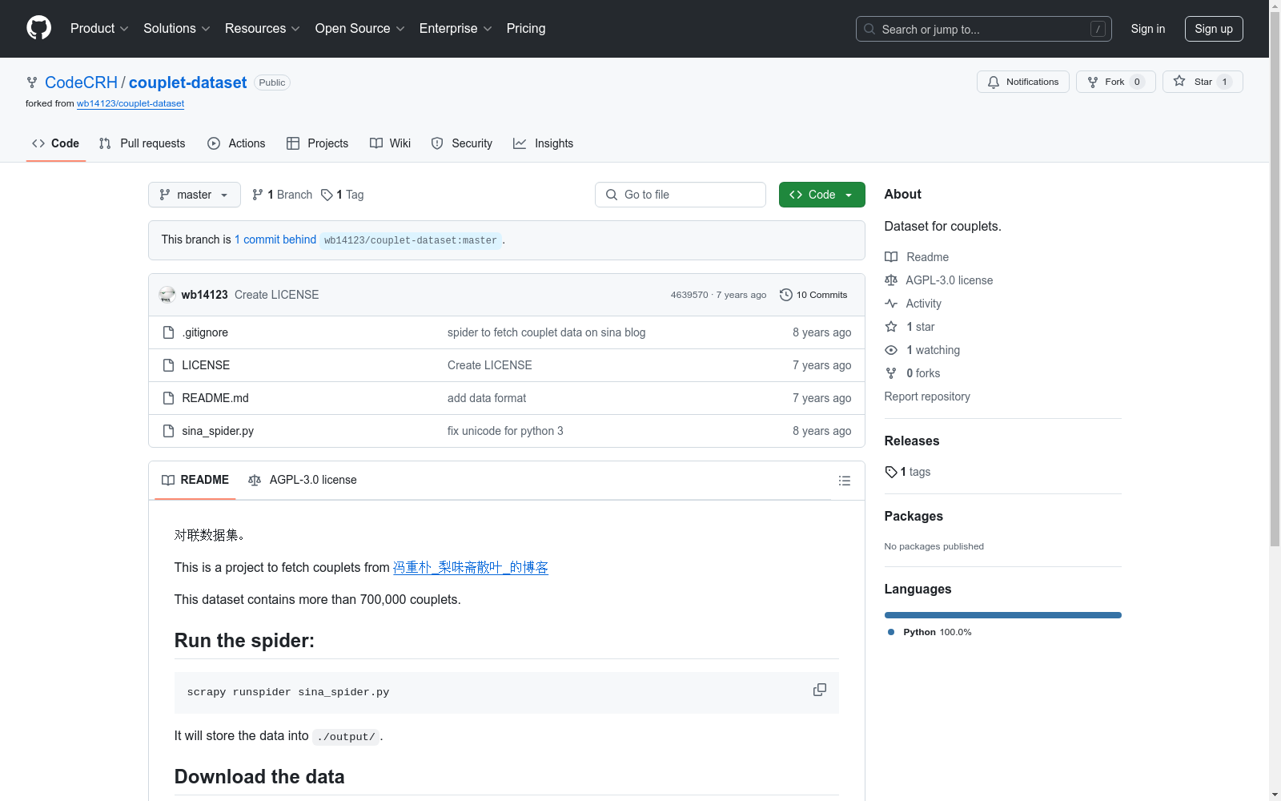Select the README tab in file viewer
Image resolution: width=1281 pixels, height=801 pixels.
[x=195, y=480]
